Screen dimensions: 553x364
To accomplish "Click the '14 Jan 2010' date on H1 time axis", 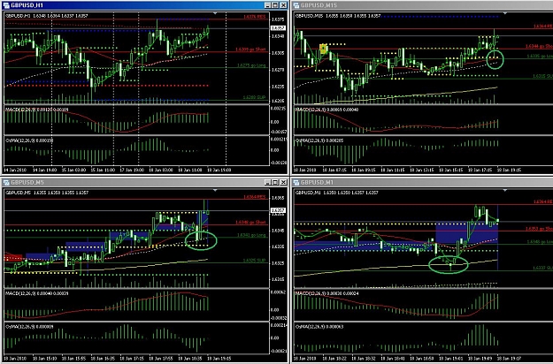I will point(16,170).
